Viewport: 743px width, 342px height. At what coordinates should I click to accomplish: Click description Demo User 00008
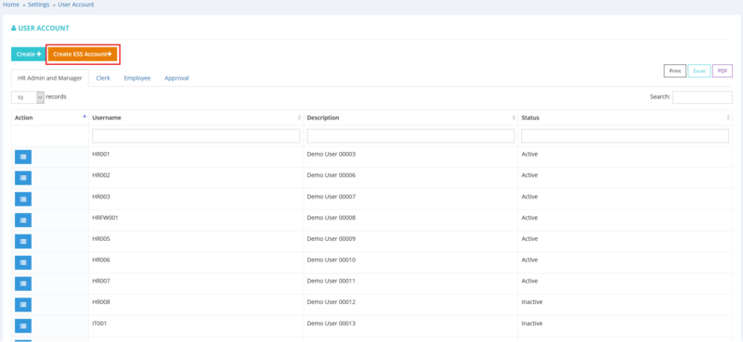coord(332,218)
